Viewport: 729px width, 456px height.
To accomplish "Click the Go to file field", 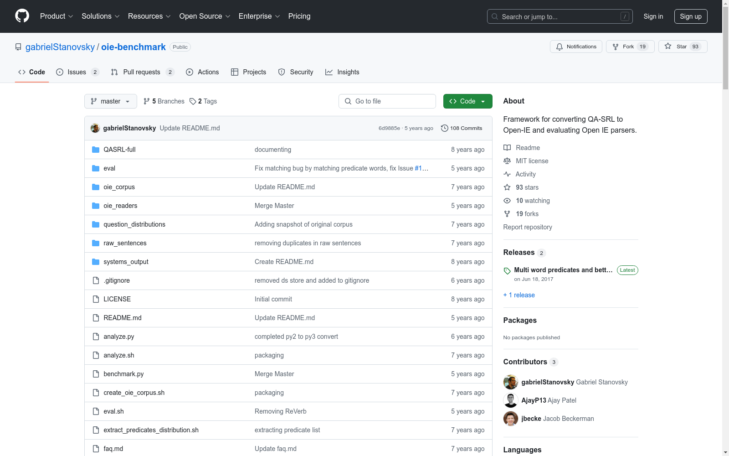I will (387, 101).
